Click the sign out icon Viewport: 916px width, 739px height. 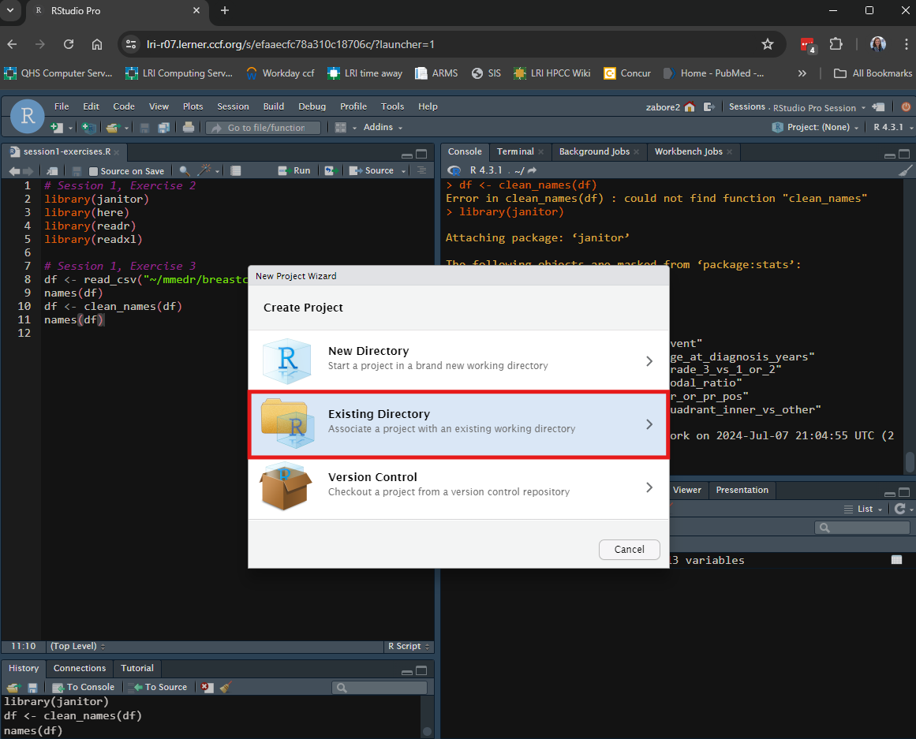tap(709, 107)
